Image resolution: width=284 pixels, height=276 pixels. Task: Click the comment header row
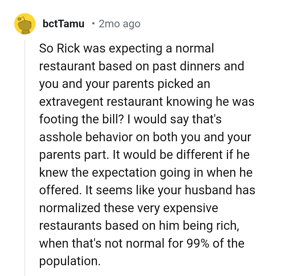point(79,23)
